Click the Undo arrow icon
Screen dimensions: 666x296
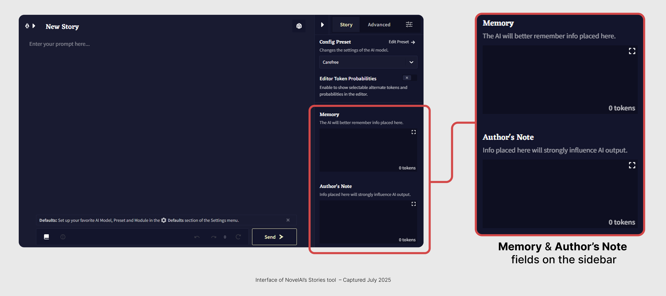(x=197, y=237)
